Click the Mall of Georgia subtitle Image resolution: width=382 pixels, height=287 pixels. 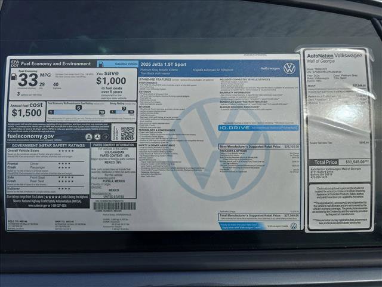click(x=321, y=61)
